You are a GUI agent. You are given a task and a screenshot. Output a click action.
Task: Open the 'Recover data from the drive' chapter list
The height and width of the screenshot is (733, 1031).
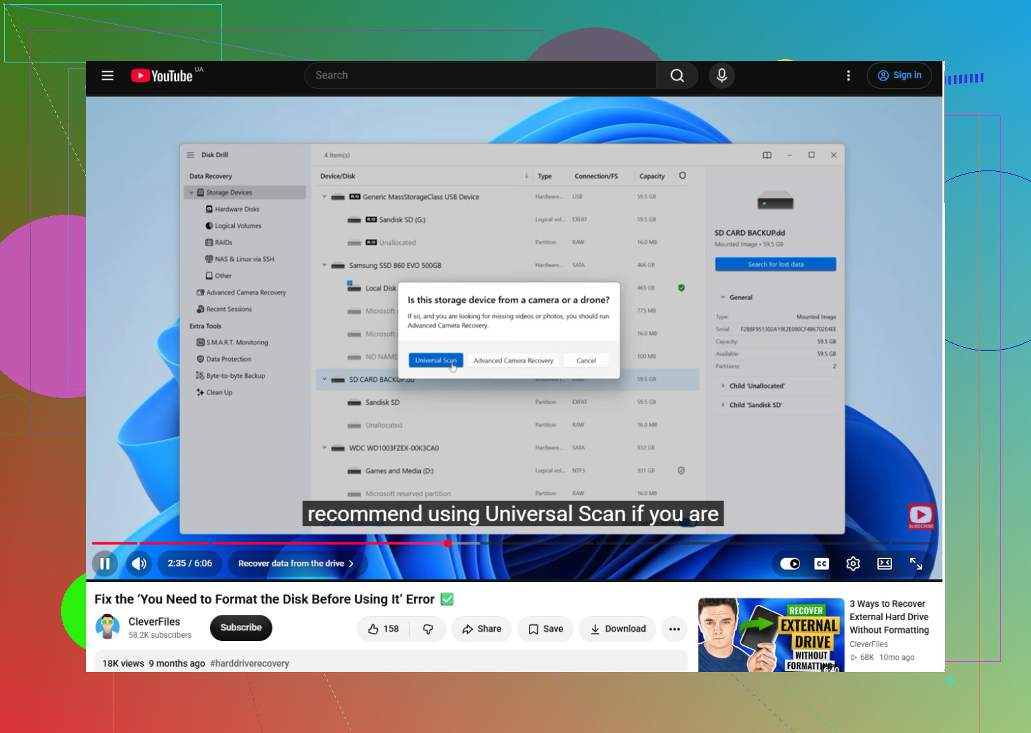(x=297, y=564)
